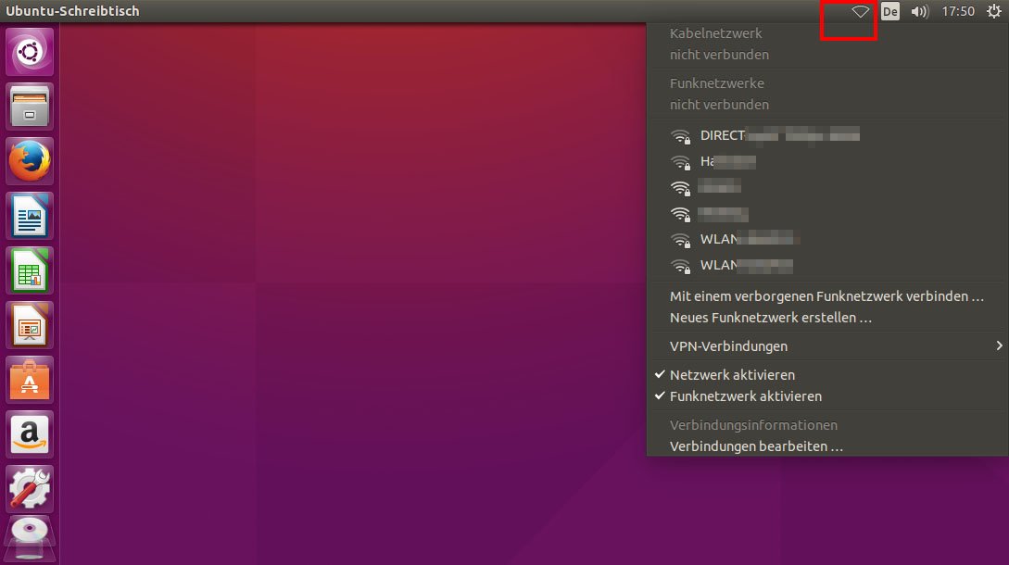Open the Amazon launcher icon

(30, 434)
